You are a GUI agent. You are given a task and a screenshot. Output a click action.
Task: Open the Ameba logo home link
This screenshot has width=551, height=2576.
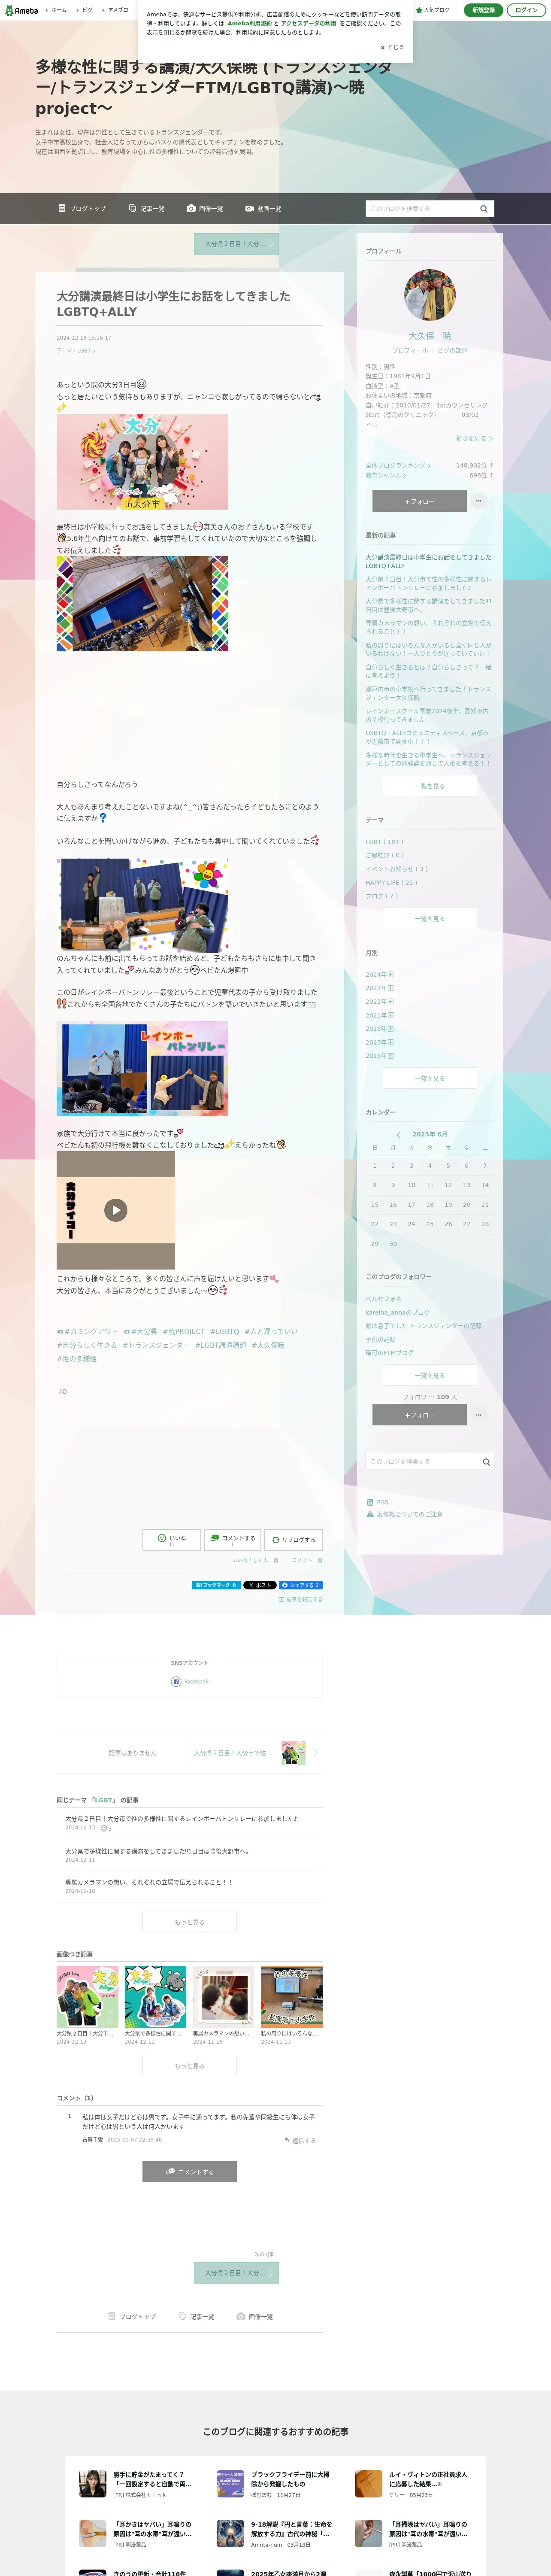pos(21,10)
